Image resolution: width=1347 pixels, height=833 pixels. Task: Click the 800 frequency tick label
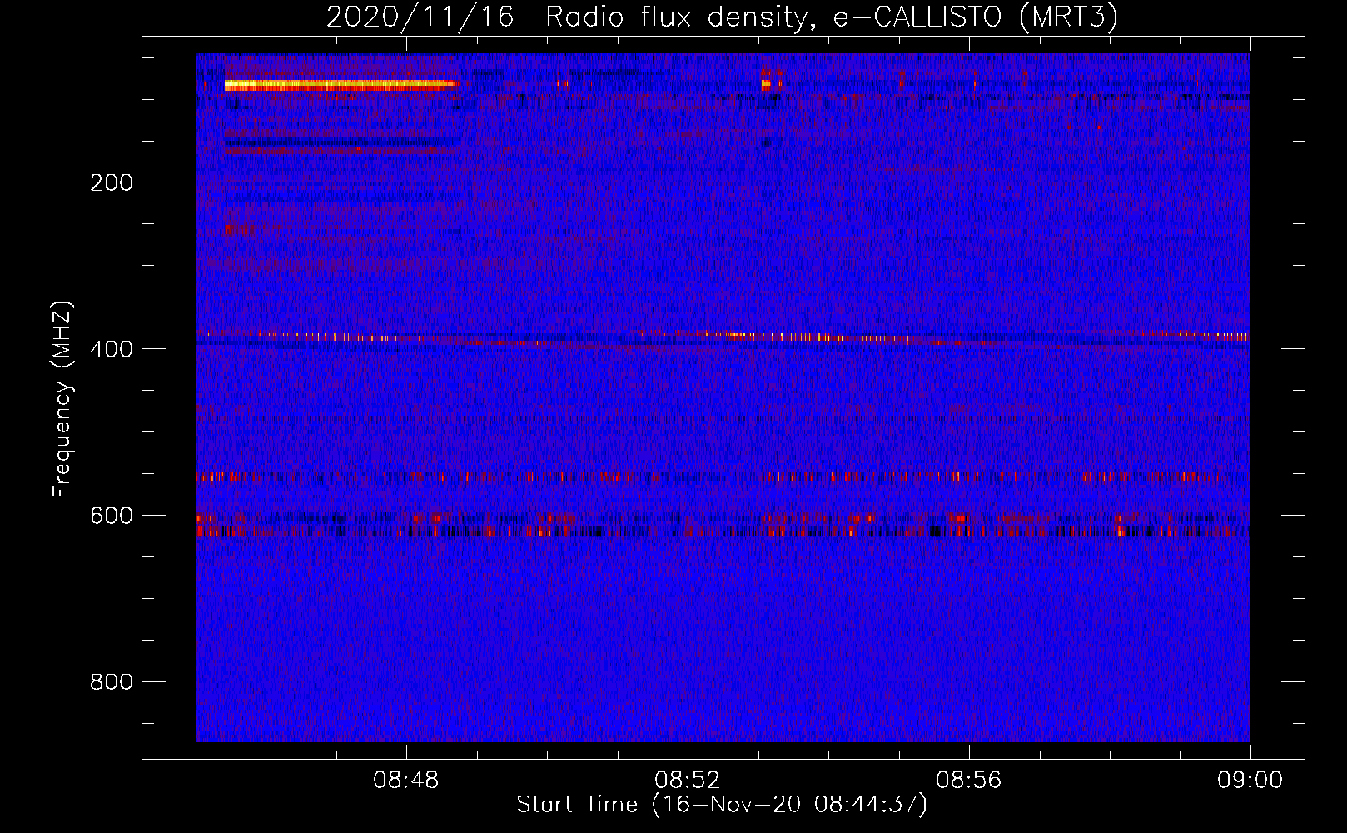click(112, 682)
